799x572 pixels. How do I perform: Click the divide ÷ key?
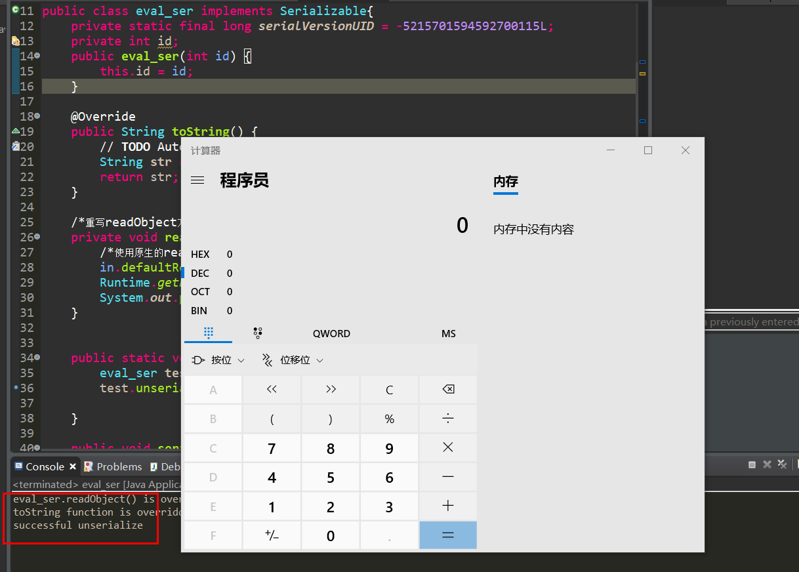pyautogui.click(x=448, y=419)
